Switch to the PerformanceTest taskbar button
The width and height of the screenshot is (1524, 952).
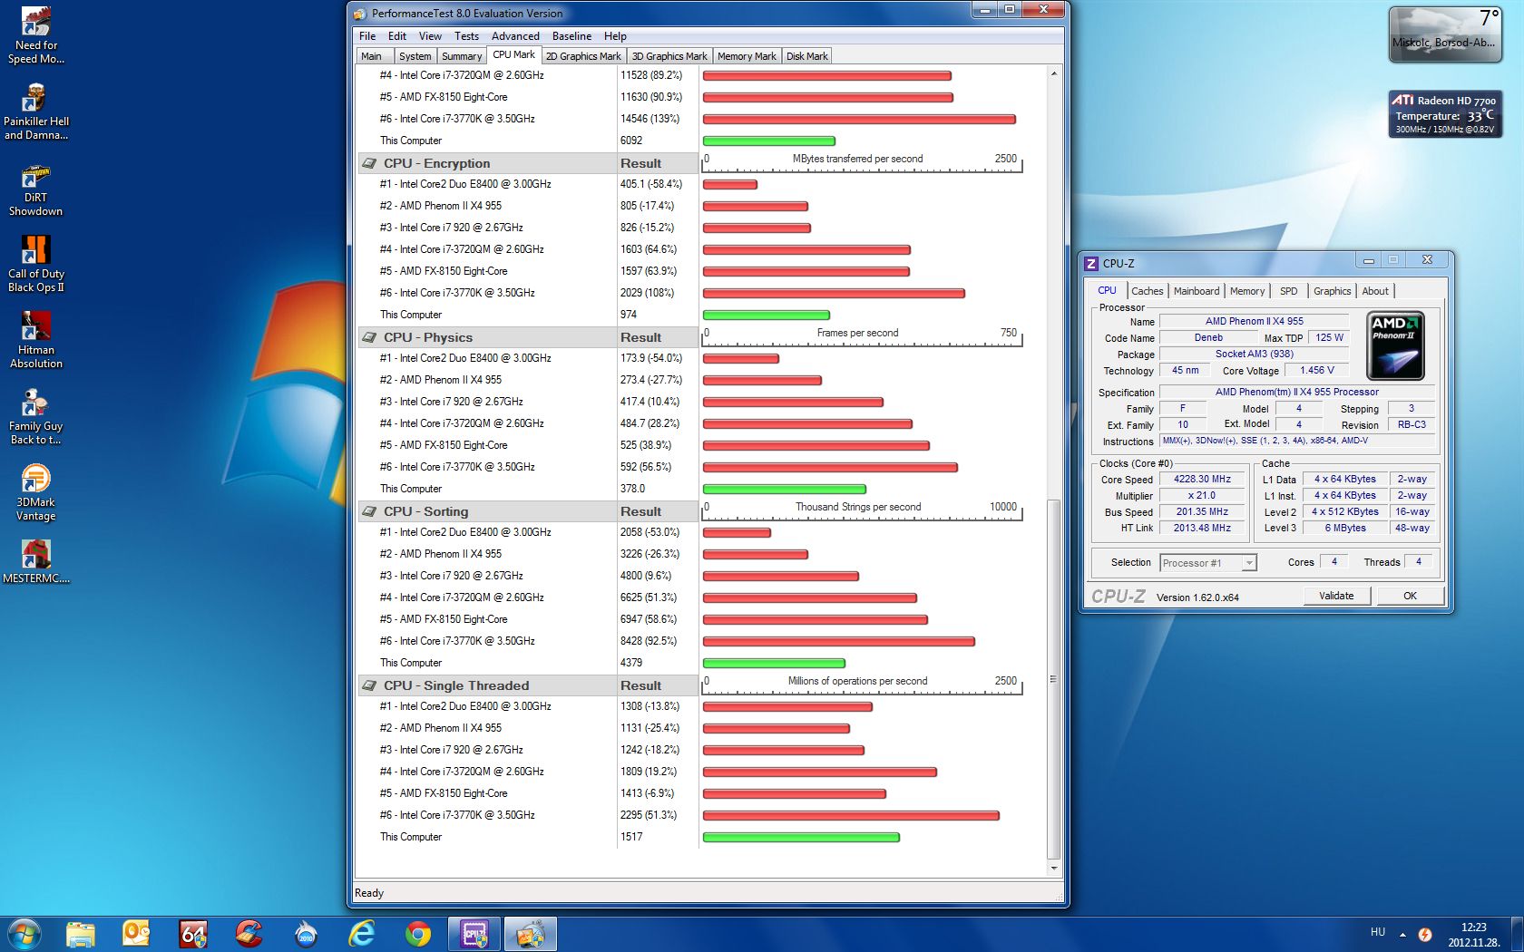(x=531, y=934)
